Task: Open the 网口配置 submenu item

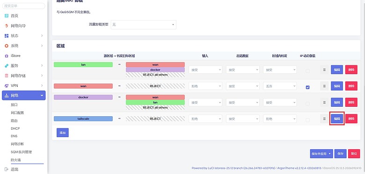Action: click(17, 113)
